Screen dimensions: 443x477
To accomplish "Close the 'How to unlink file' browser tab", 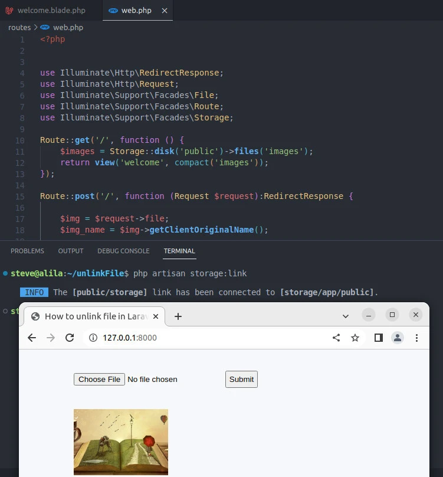I will coord(156,316).
